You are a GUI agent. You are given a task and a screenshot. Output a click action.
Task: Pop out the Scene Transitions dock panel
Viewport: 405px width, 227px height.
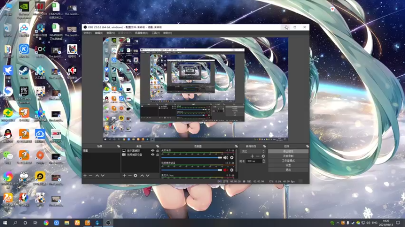coord(264,146)
